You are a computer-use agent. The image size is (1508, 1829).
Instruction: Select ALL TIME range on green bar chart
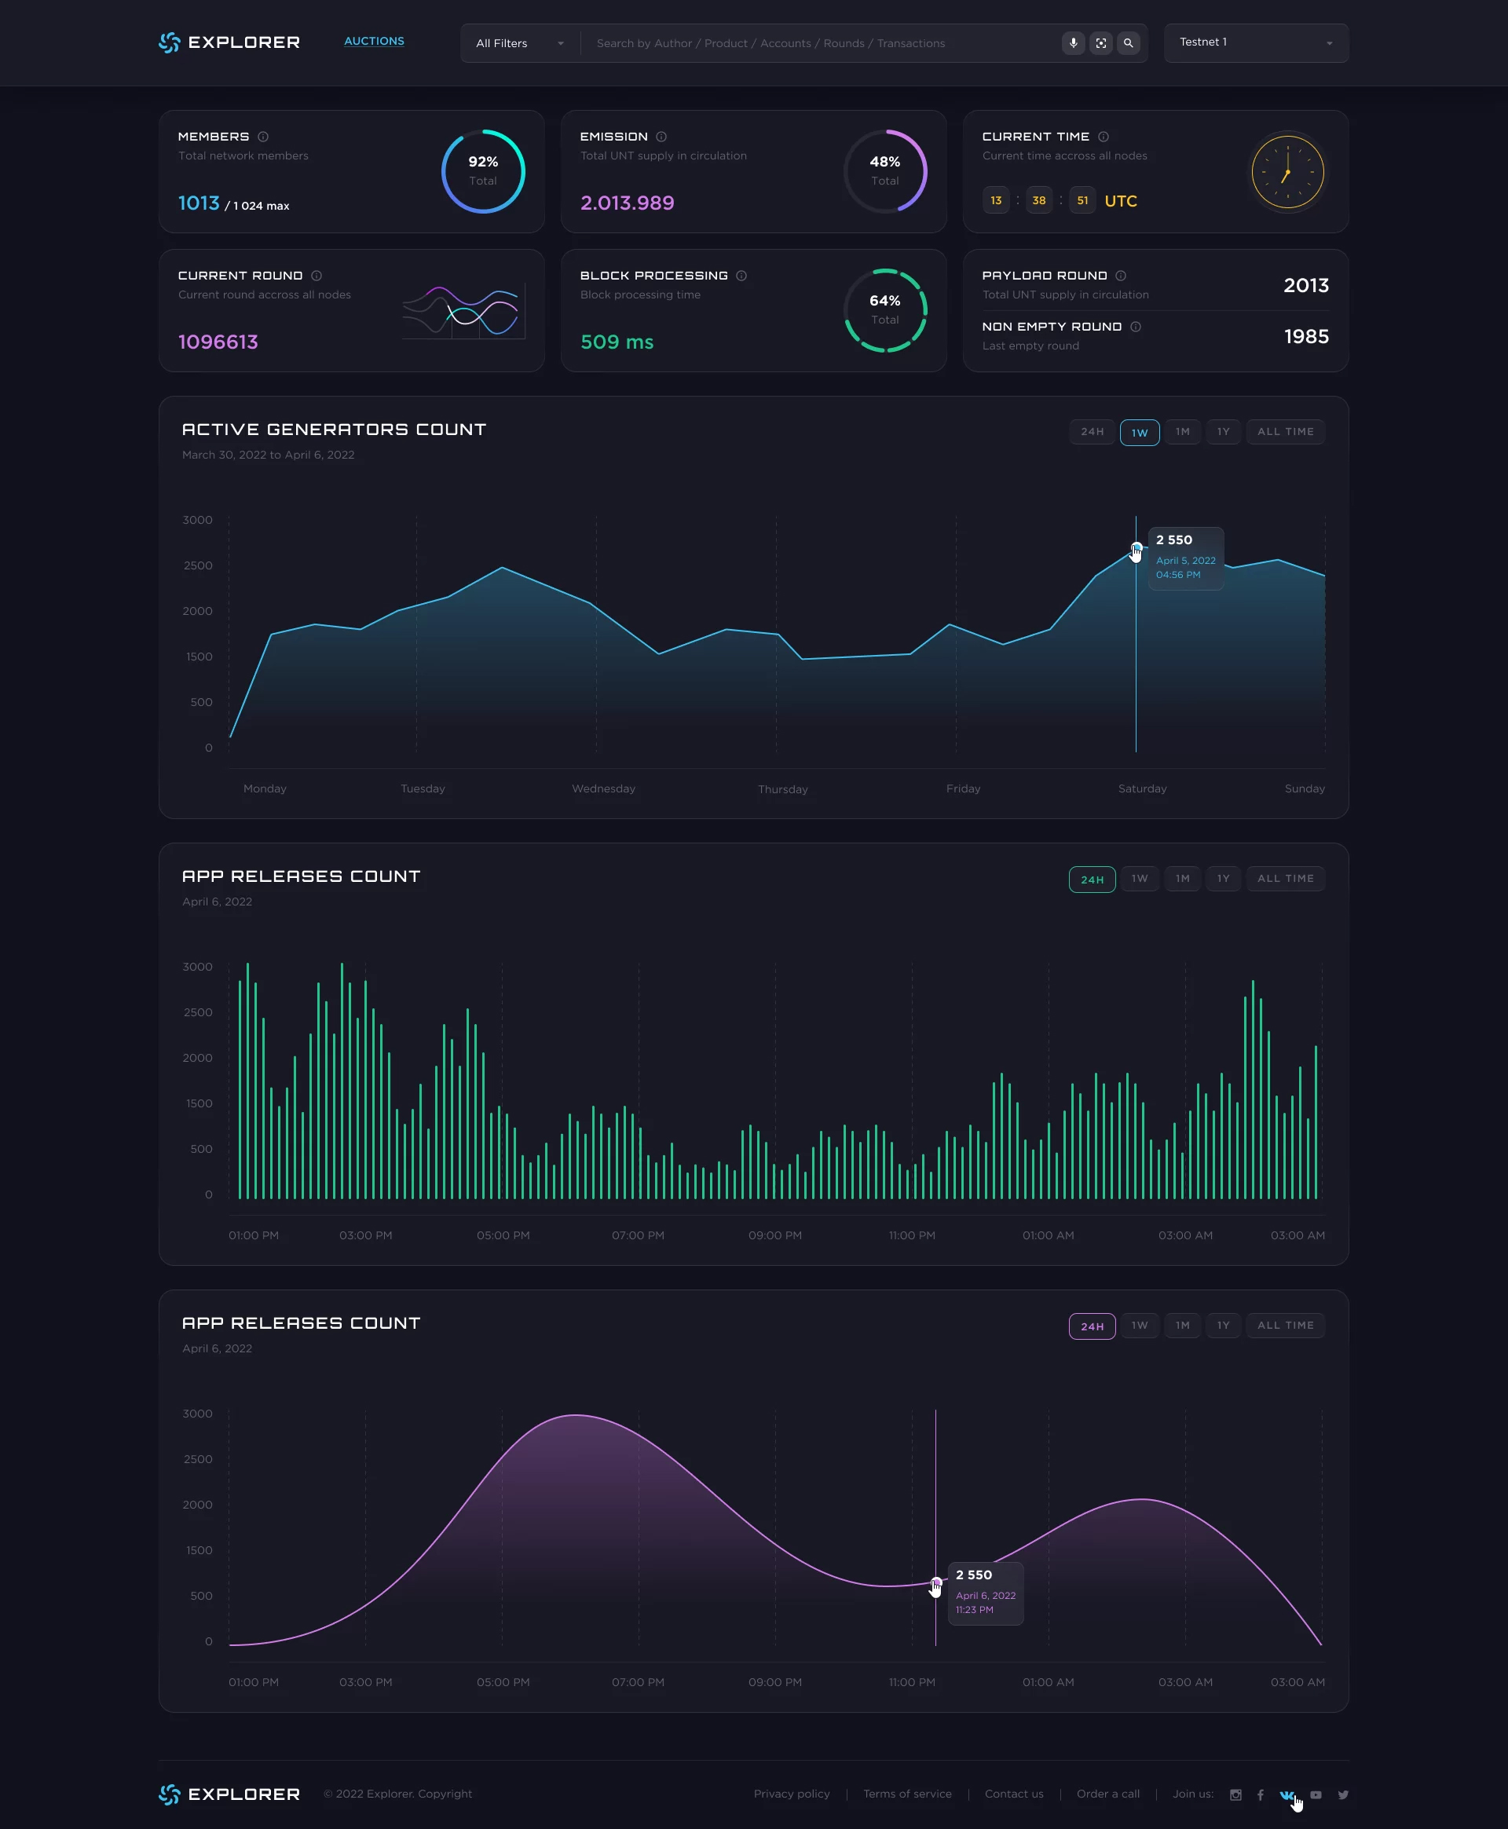click(x=1286, y=878)
